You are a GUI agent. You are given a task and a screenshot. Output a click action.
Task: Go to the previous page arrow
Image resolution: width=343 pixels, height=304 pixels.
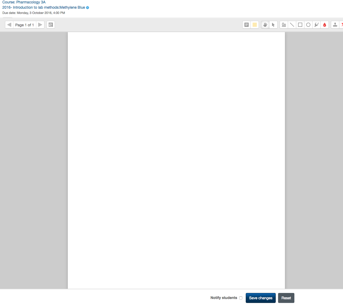(x=9, y=25)
